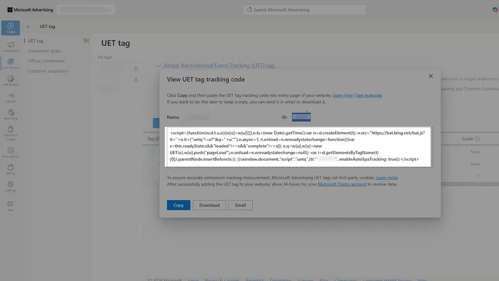Open the account selector dropdown
Image resolution: width=499 pixels, height=281 pixels.
tap(86, 10)
